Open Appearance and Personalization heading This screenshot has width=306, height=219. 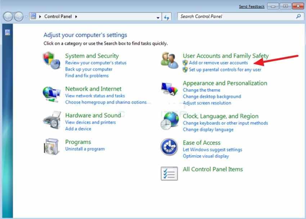tap(225, 83)
